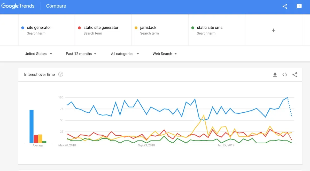Viewport: 310px width, 171px height.
Task: Share the Interest over time chart
Action: point(295,75)
